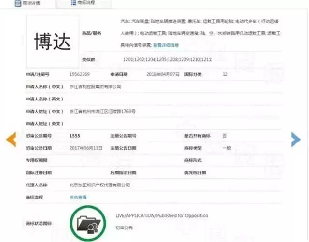Screen dimensions: 309x242
Task: Click the 商标状态图标 label
Action: [39, 224]
